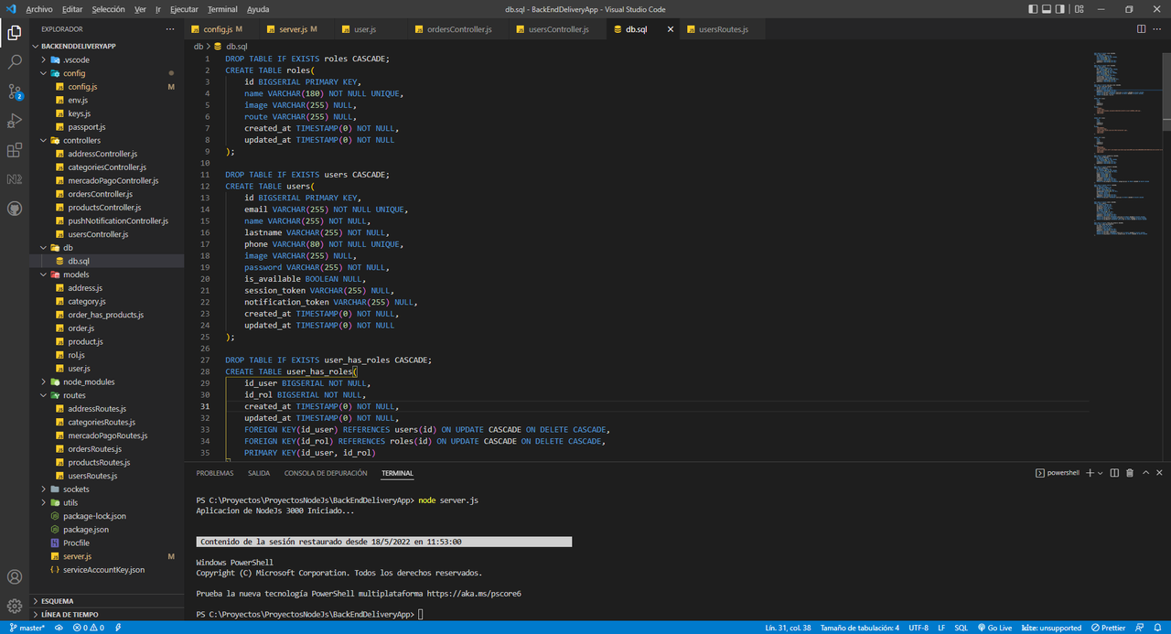This screenshot has width=1171, height=634.
Task: Open the status bar notifications bell
Action: tap(1158, 628)
